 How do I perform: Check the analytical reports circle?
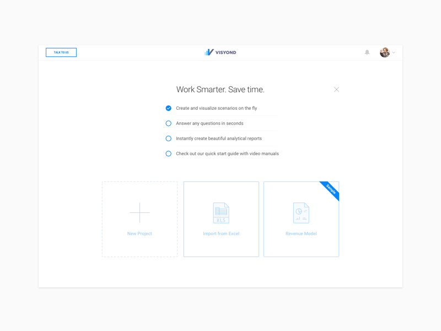[x=169, y=138]
